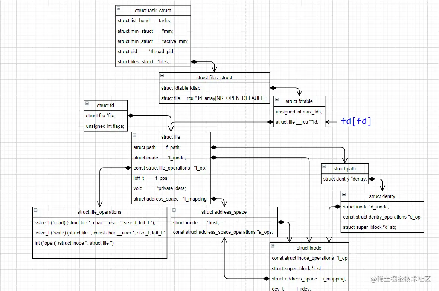Viewport: 439px width, 291px height.
Task: Select the unsigned int max_fds field
Action: click(x=299, y=112)
